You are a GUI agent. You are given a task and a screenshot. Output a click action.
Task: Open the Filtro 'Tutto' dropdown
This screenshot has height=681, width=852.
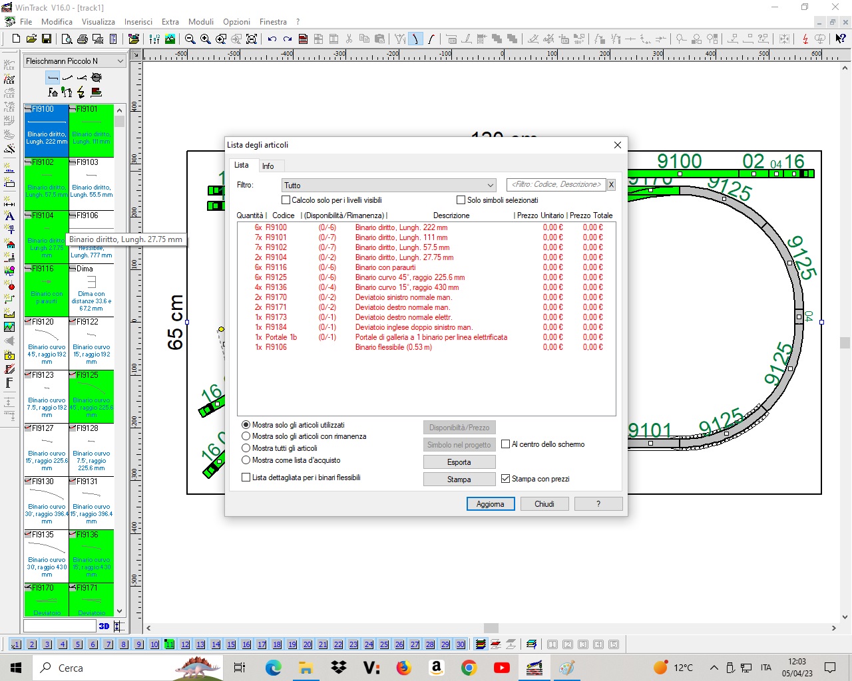tap(389, 186)
